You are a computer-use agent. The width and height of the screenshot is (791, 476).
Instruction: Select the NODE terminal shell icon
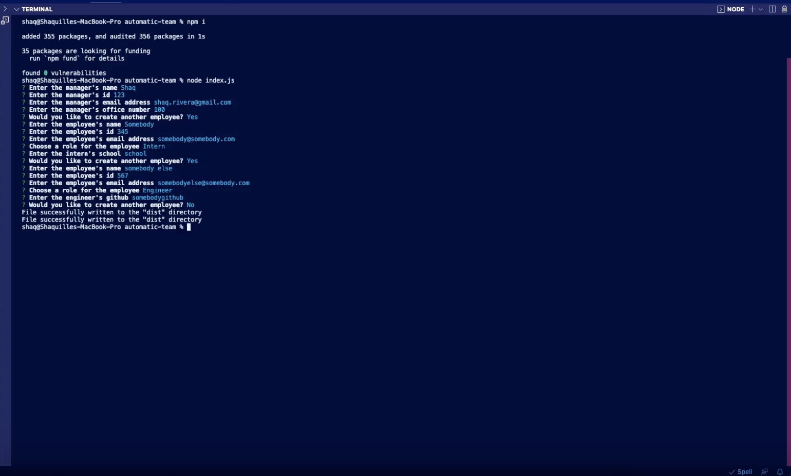[721, 9]
